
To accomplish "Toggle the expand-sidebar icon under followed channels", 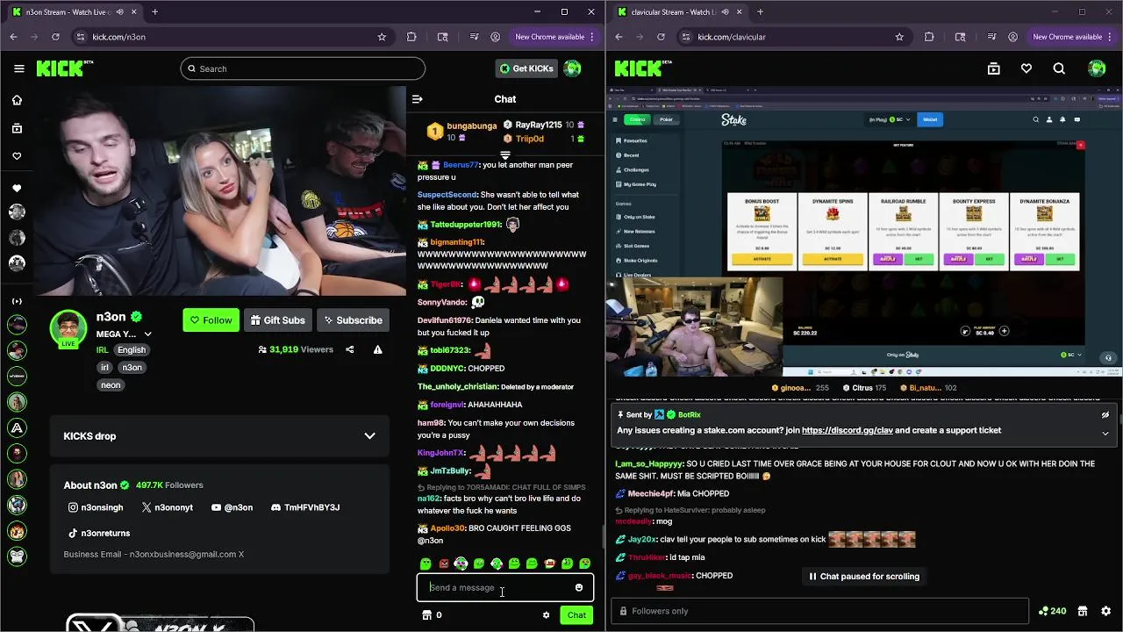I will click(17, 301).
